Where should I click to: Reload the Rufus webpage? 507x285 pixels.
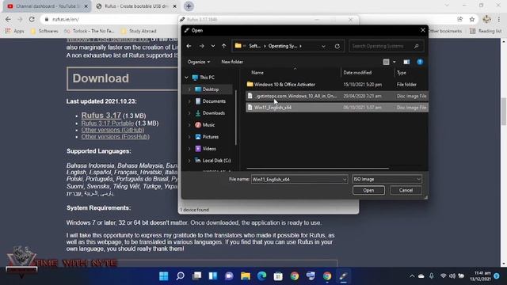(32, 19)
